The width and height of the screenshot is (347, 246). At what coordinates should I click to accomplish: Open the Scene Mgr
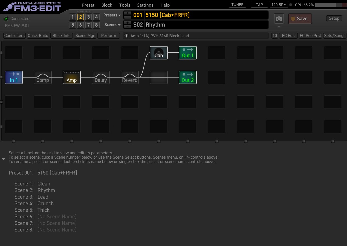[x=85, y=36]
